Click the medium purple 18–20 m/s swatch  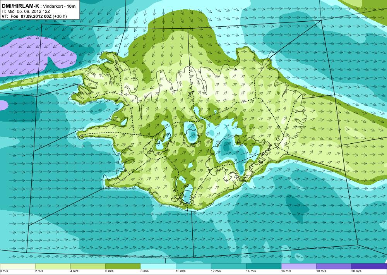(x=334, y=266)
